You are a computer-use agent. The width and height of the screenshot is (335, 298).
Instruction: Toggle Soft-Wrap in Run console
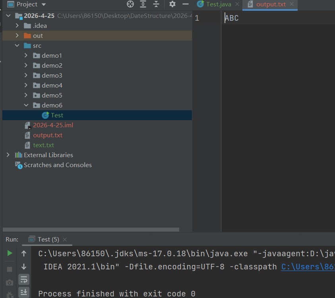click(24, 279)
